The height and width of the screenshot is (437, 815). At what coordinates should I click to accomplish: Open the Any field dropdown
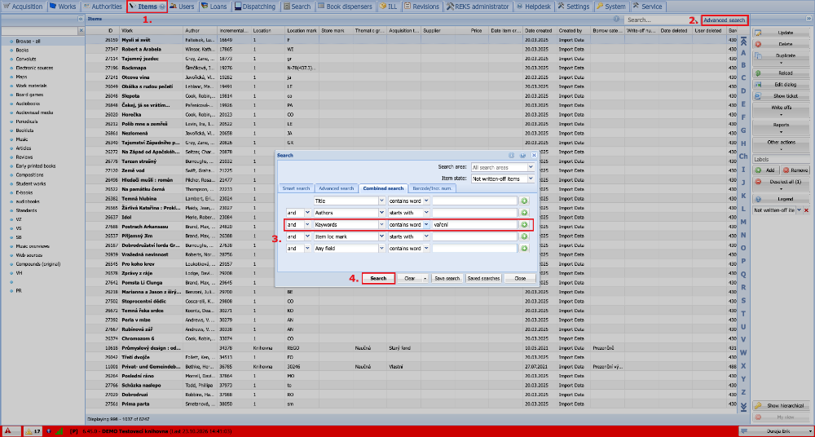(381, 248)
